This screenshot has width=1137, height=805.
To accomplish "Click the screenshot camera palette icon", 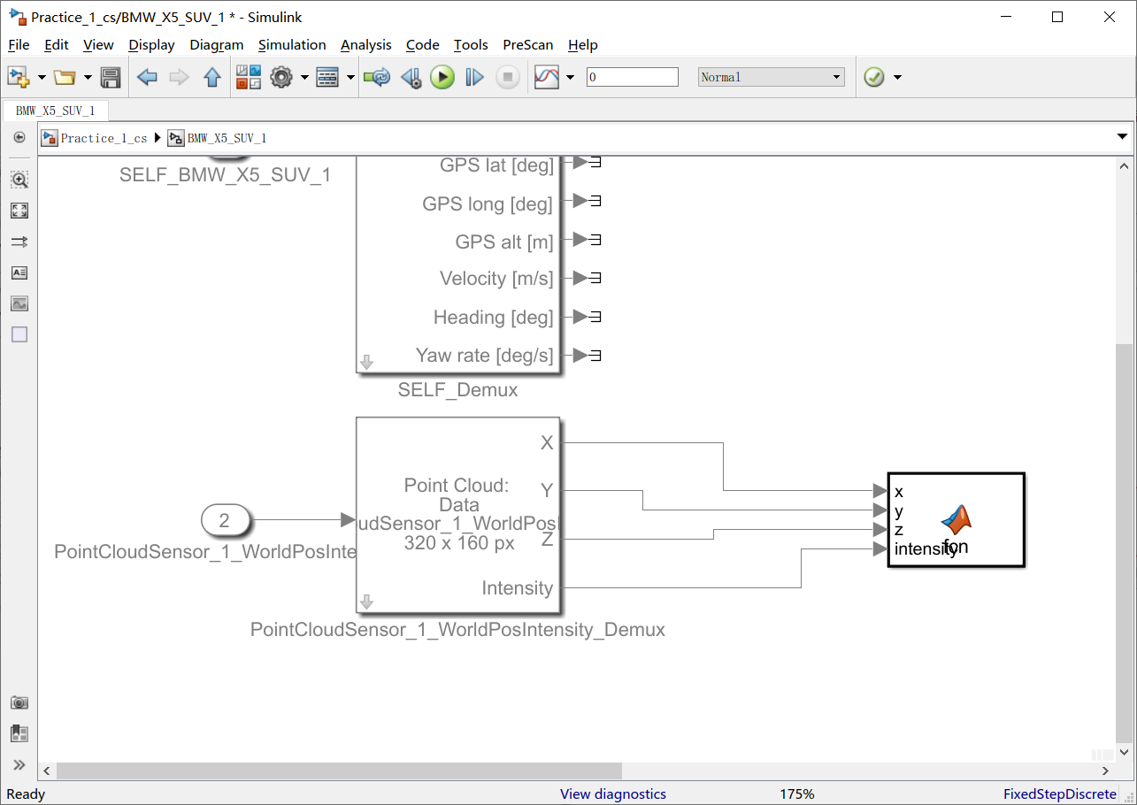I will pos(19,702).
